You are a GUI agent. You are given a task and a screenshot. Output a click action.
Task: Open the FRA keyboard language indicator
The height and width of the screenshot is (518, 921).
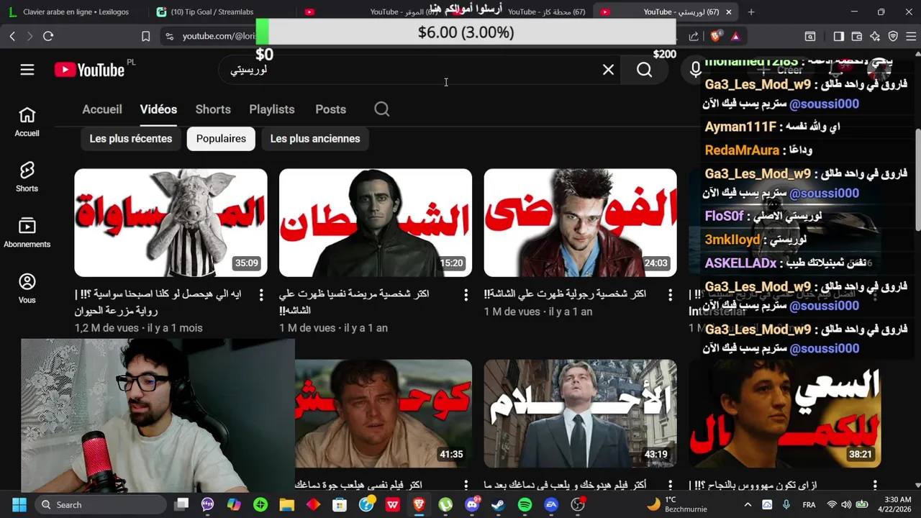[x=809, y=504]
